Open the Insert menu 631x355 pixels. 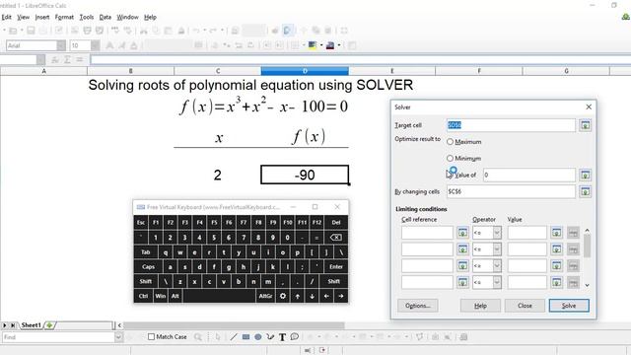(42, 18)
